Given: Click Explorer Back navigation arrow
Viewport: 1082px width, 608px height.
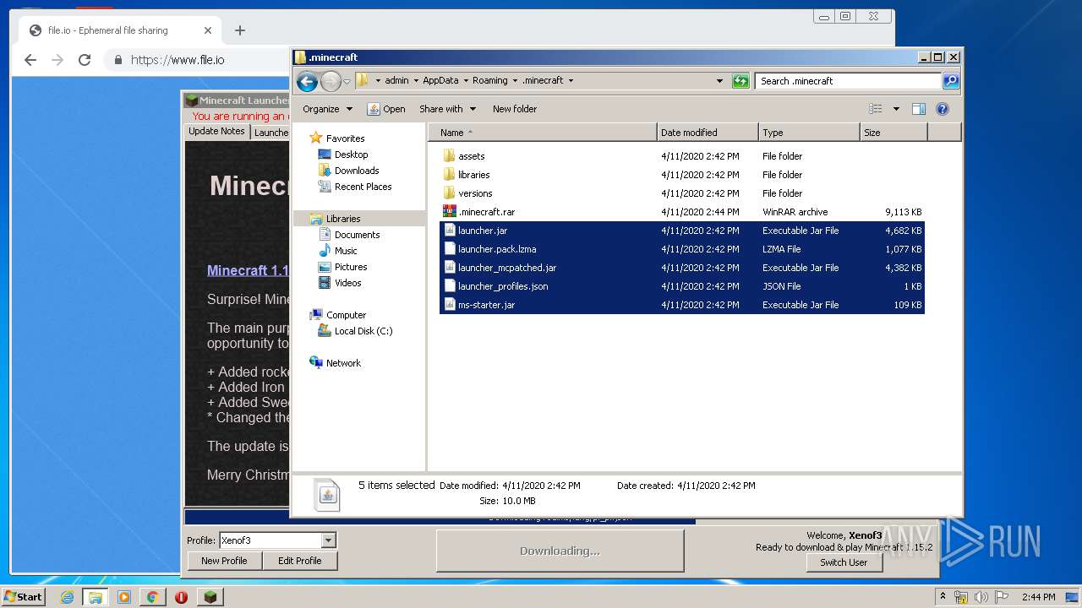Looking at the screenshot, I should point(307,81).
